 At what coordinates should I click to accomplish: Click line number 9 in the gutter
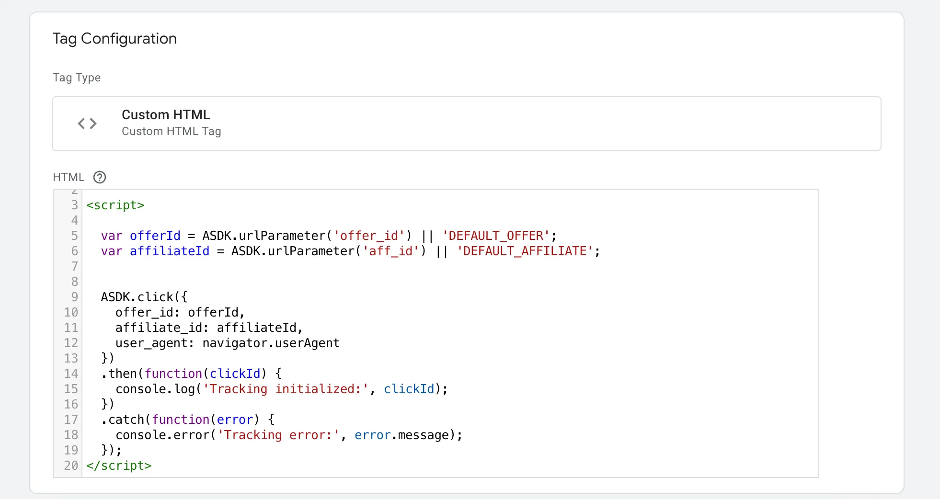click(74, 297)
